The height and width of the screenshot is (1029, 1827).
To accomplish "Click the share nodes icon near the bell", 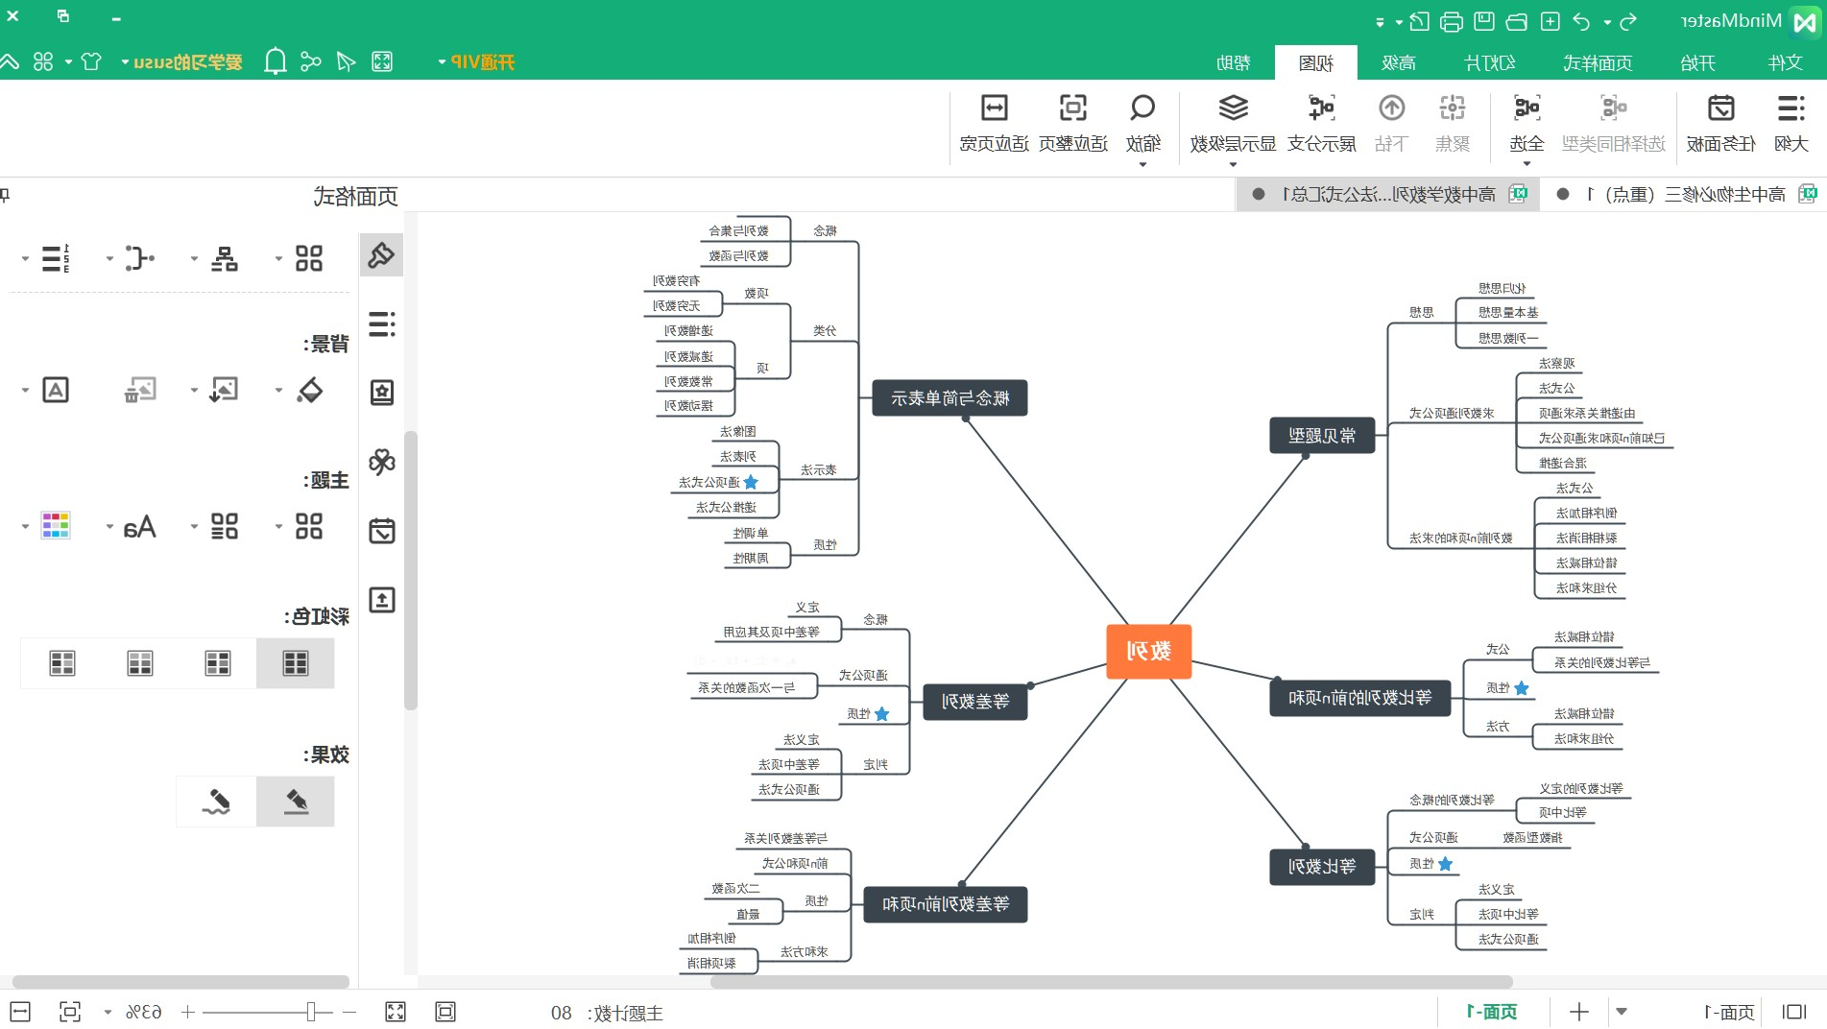I will [311, 61].
